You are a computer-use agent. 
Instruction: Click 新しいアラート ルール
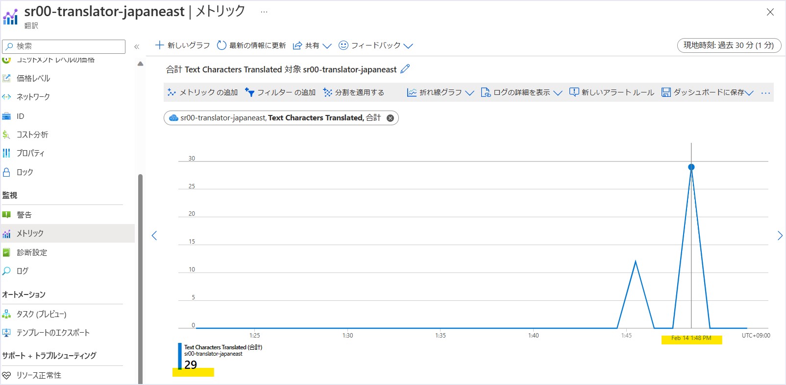tap(612, 92)
